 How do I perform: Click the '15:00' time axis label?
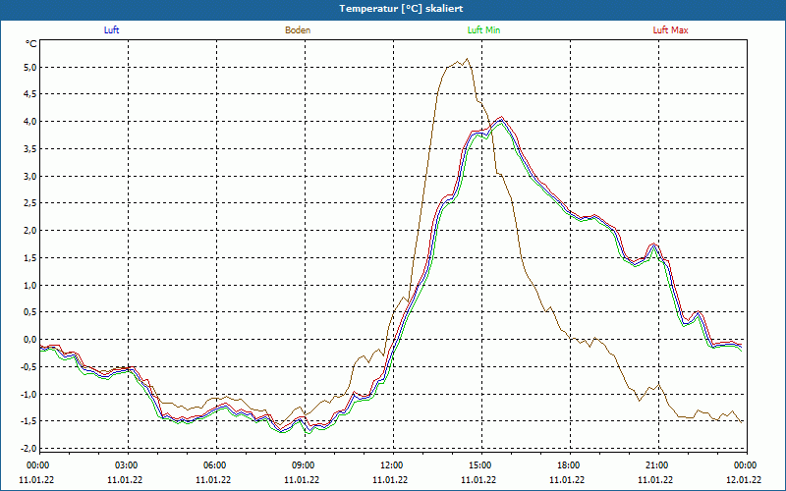pos(481,465)
